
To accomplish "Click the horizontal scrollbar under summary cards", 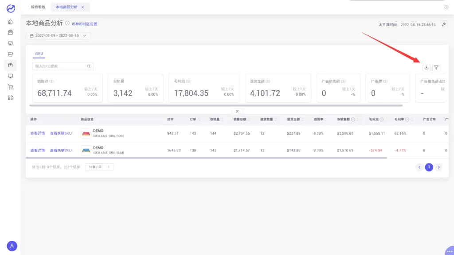I will [x=216, y=105].
